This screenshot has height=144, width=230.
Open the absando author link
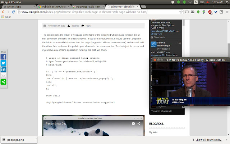point(75,26)
